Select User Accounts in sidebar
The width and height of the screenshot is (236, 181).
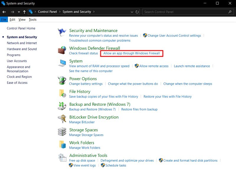(x=17, y=61)
